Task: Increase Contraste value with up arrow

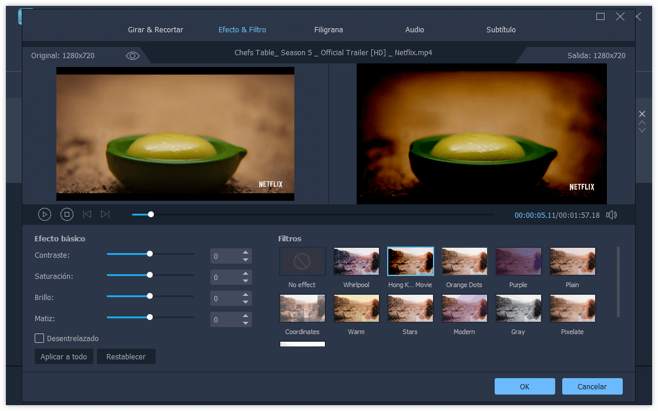Action: click(x=246, y=252)
